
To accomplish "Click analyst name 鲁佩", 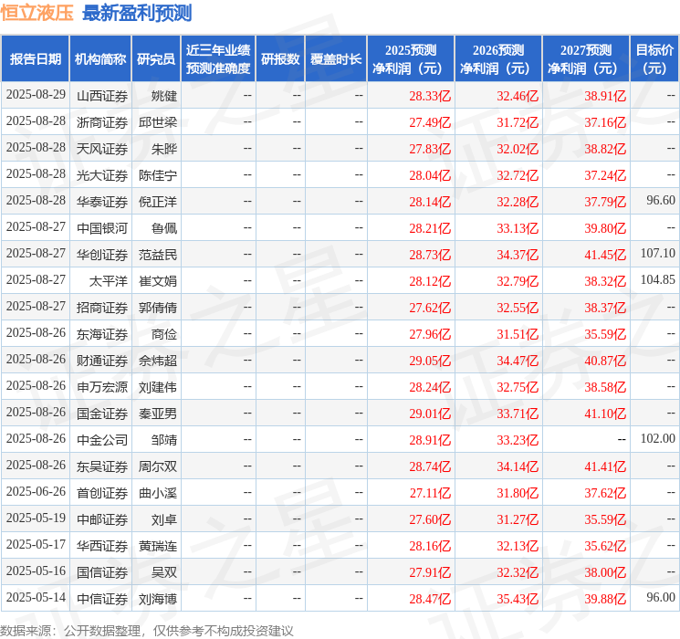I will (x=164, y=228).
